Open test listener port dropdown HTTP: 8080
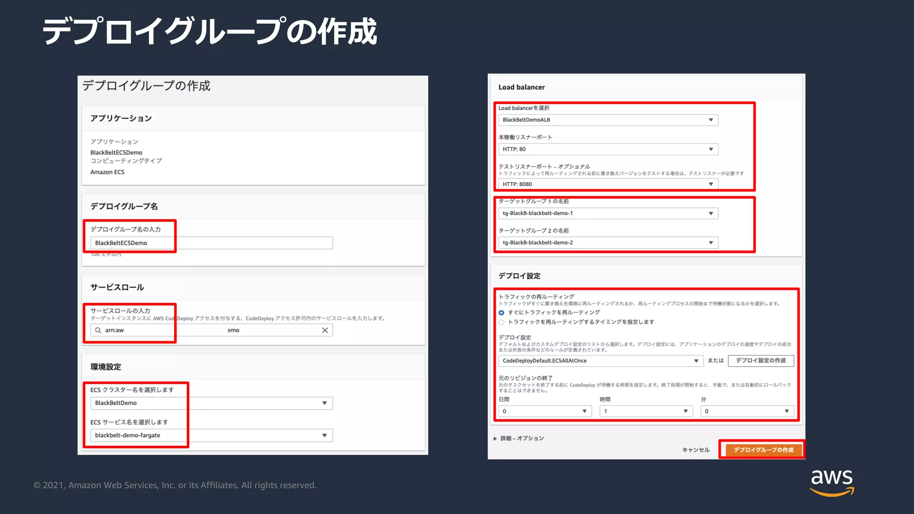Image resolution: width=914 pixels, height=514 pixels. [x=608, y=184]
